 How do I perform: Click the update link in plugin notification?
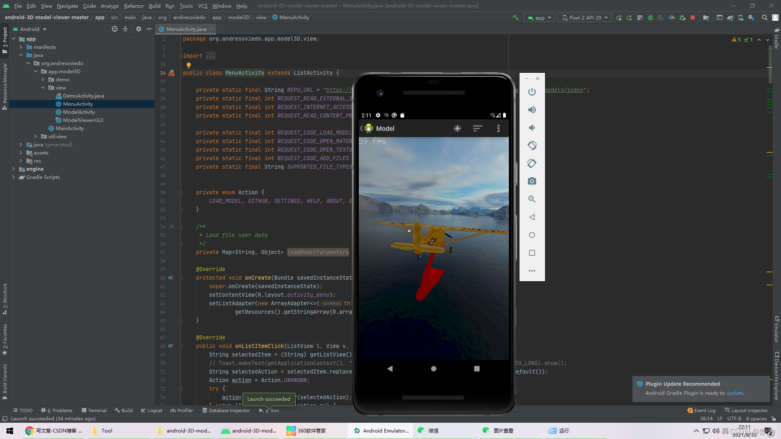coord(735,393)
